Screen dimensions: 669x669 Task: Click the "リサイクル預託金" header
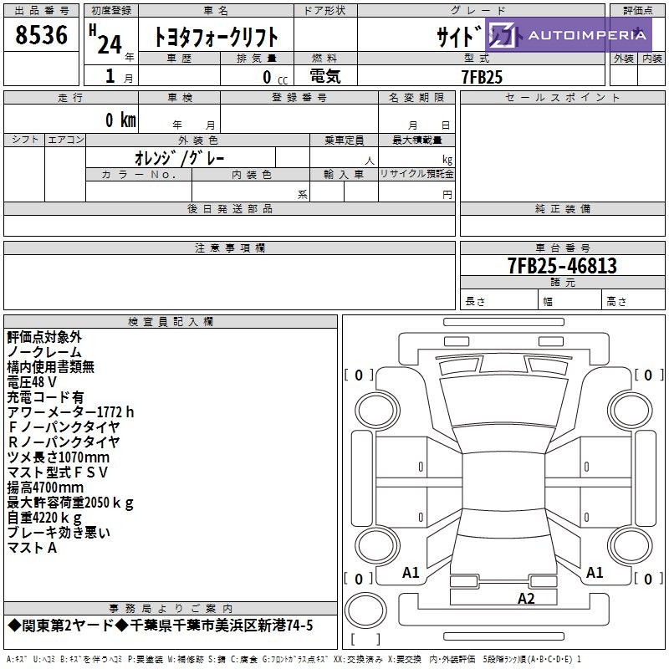point(416,174)
